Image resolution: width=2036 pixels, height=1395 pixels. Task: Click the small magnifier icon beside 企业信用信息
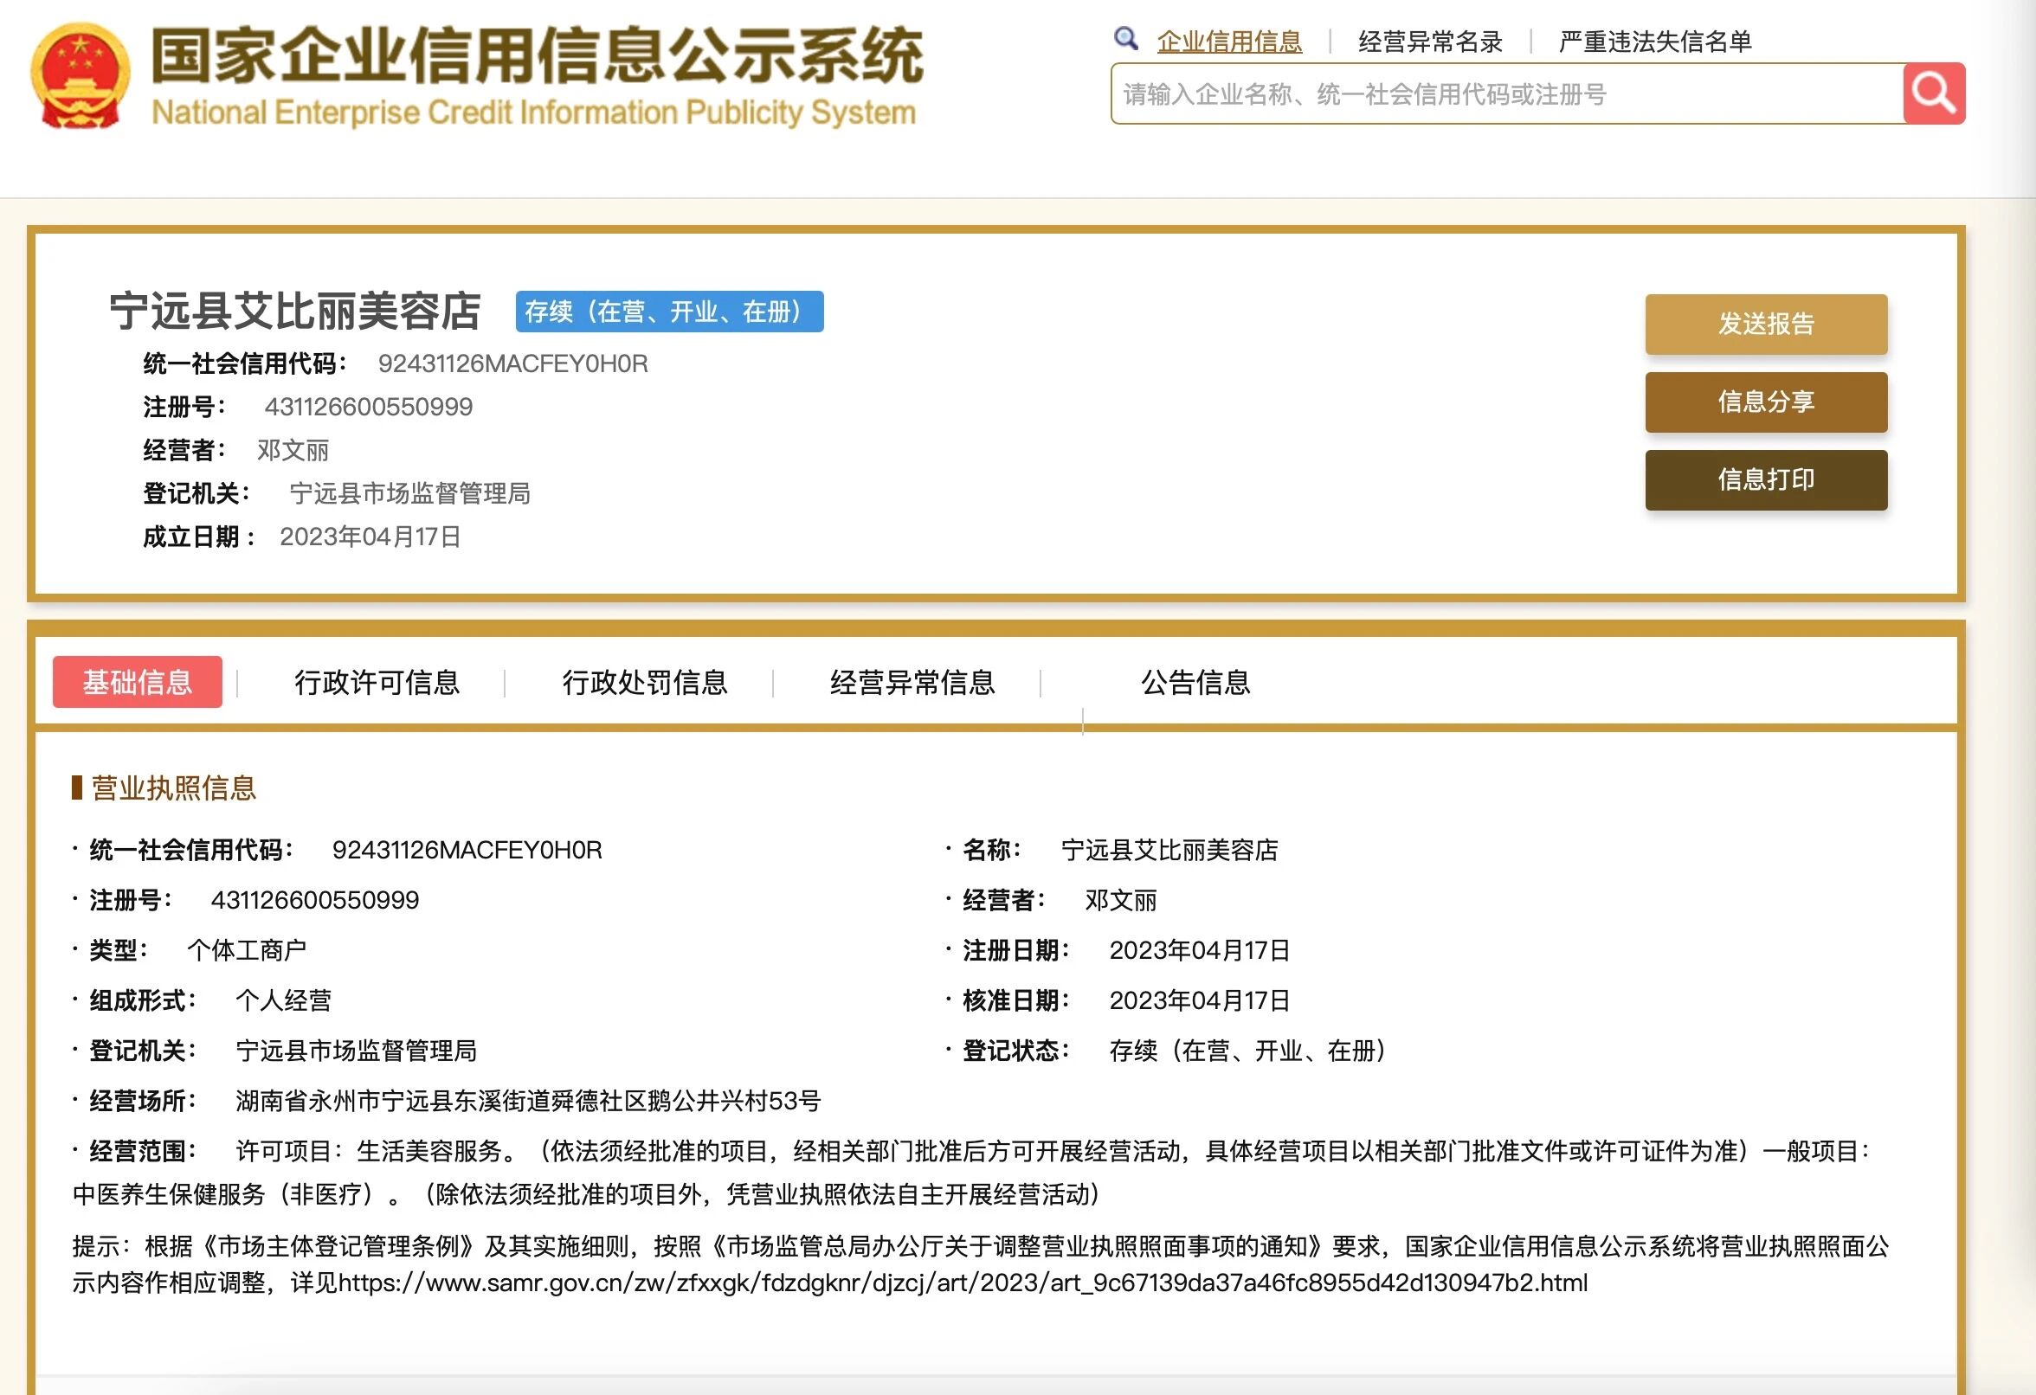coord(1124,39)
